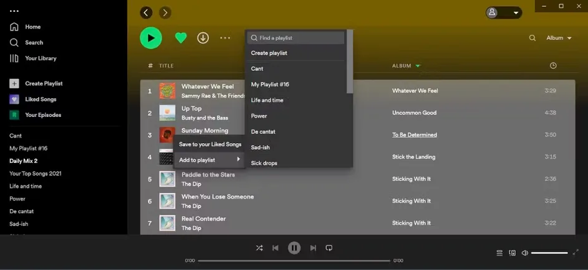Open the To Be Determined album link

[x=415, y=135]
